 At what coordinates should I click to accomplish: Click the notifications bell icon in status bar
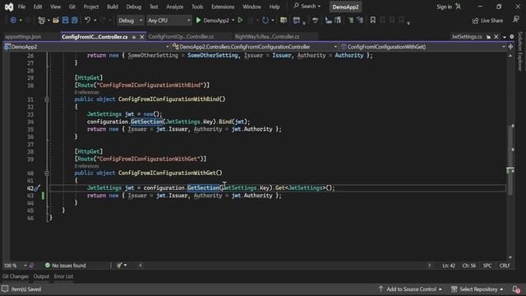click(x=516, y=289)
